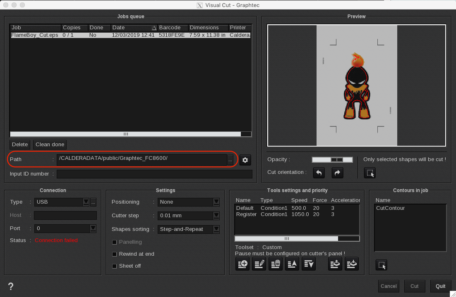Rotate cut orientation counter-clockwise
Screen dimensions: 456x297
(x=319, y=173)
